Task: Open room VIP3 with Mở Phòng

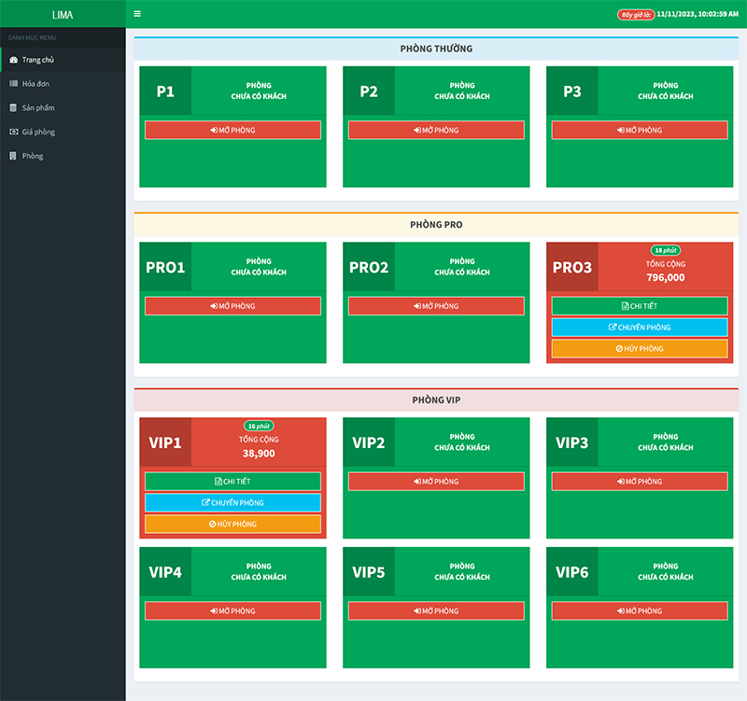Action: (640, 482)
